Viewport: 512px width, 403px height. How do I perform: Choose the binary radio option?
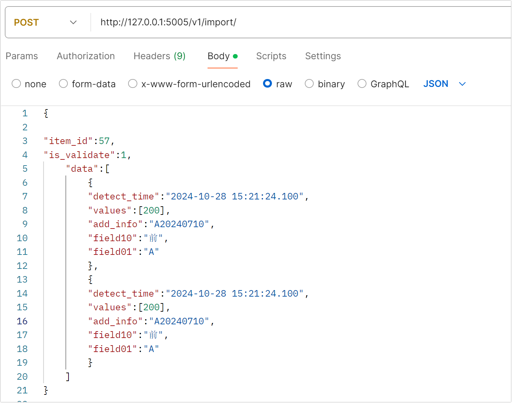pyautogui.click(x=309, y=84)
